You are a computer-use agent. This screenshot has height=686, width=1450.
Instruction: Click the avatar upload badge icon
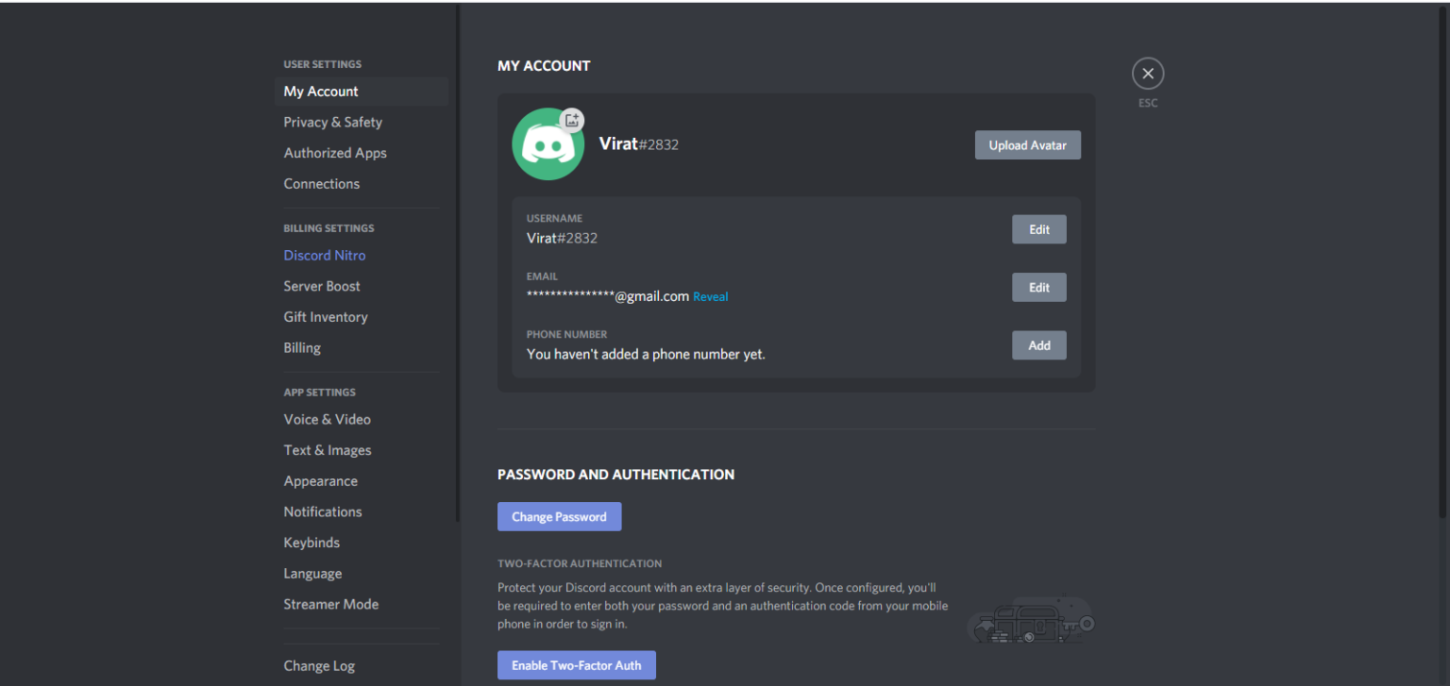click(x=572, y=119)
